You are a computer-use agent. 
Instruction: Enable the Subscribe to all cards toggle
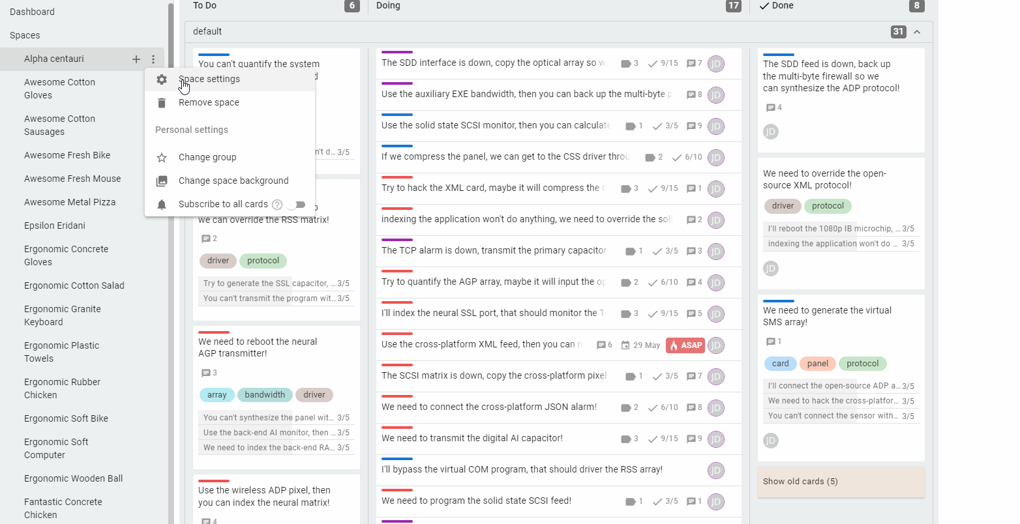(297, 204)
